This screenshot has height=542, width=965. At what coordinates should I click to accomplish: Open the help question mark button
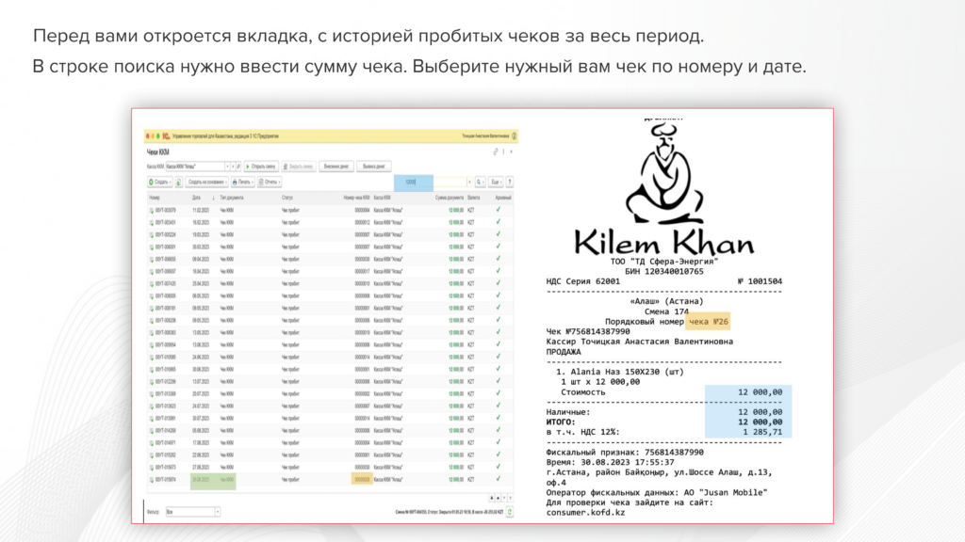point(510,182)
